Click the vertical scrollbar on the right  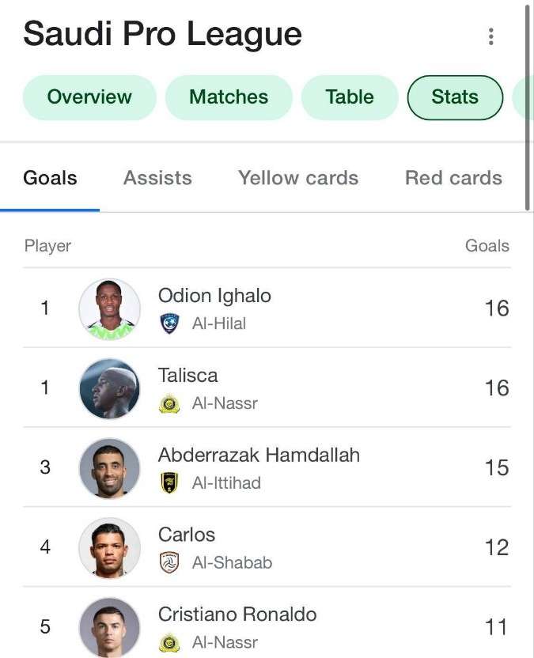[528, 107]
